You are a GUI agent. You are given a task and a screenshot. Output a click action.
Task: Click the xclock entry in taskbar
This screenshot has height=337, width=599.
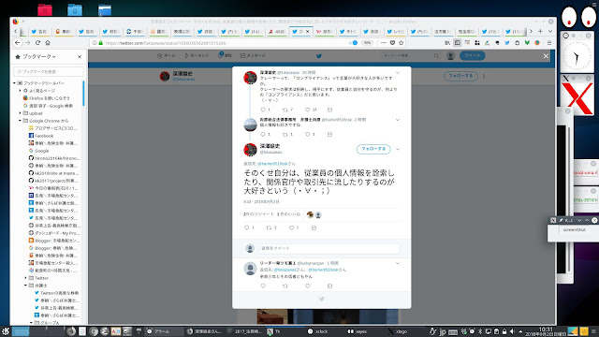[x=318, y=331]
